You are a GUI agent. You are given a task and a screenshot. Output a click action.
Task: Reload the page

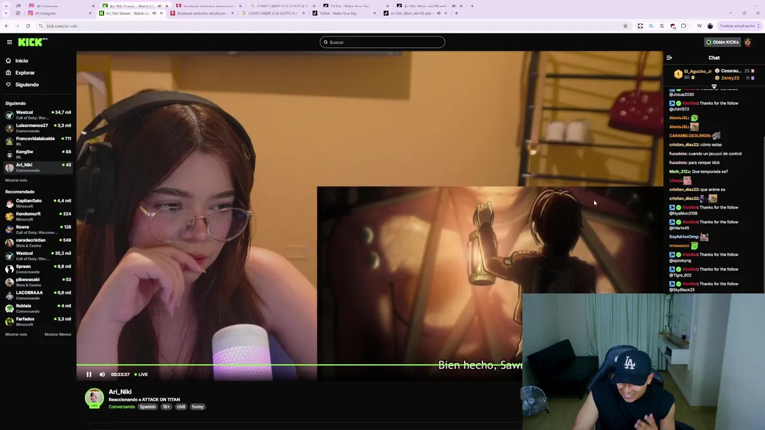coord(28,26)
